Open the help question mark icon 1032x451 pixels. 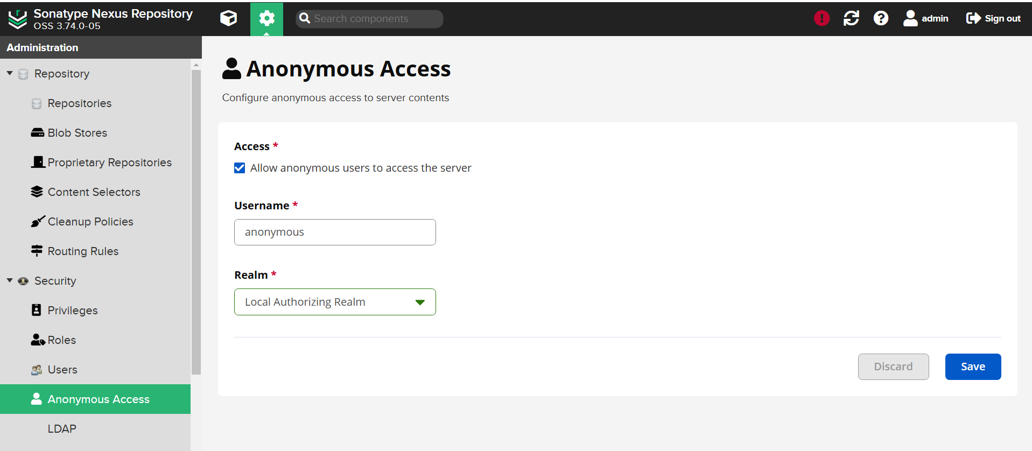pyautogui.click(x=881, y=18)
